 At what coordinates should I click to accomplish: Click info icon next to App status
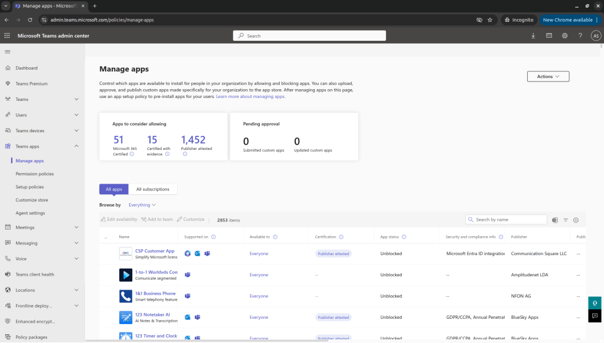404,237
